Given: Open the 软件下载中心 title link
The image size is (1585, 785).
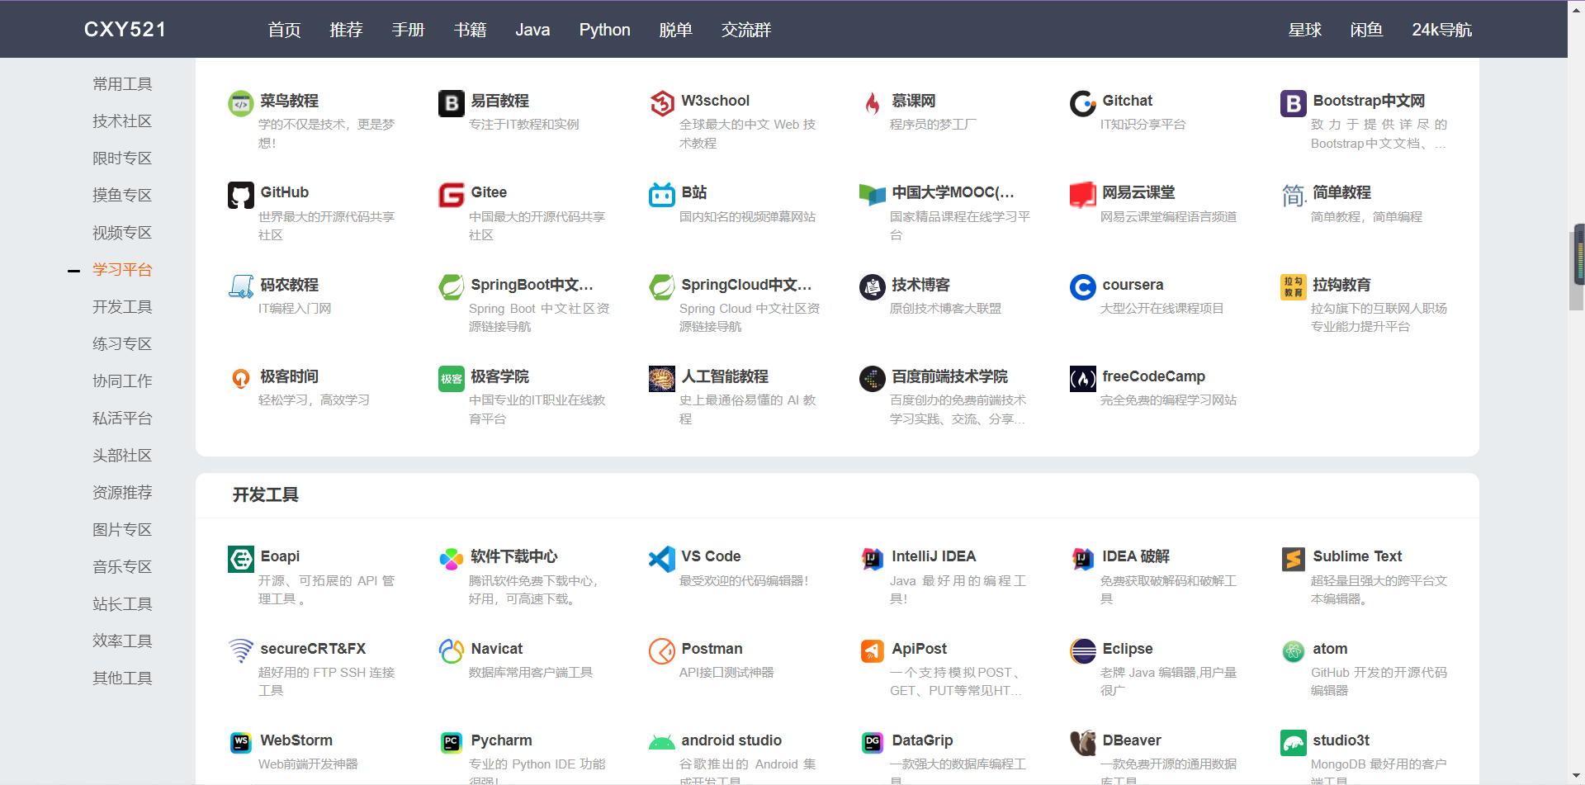Looking at the screenshot, I should point(513,556).
